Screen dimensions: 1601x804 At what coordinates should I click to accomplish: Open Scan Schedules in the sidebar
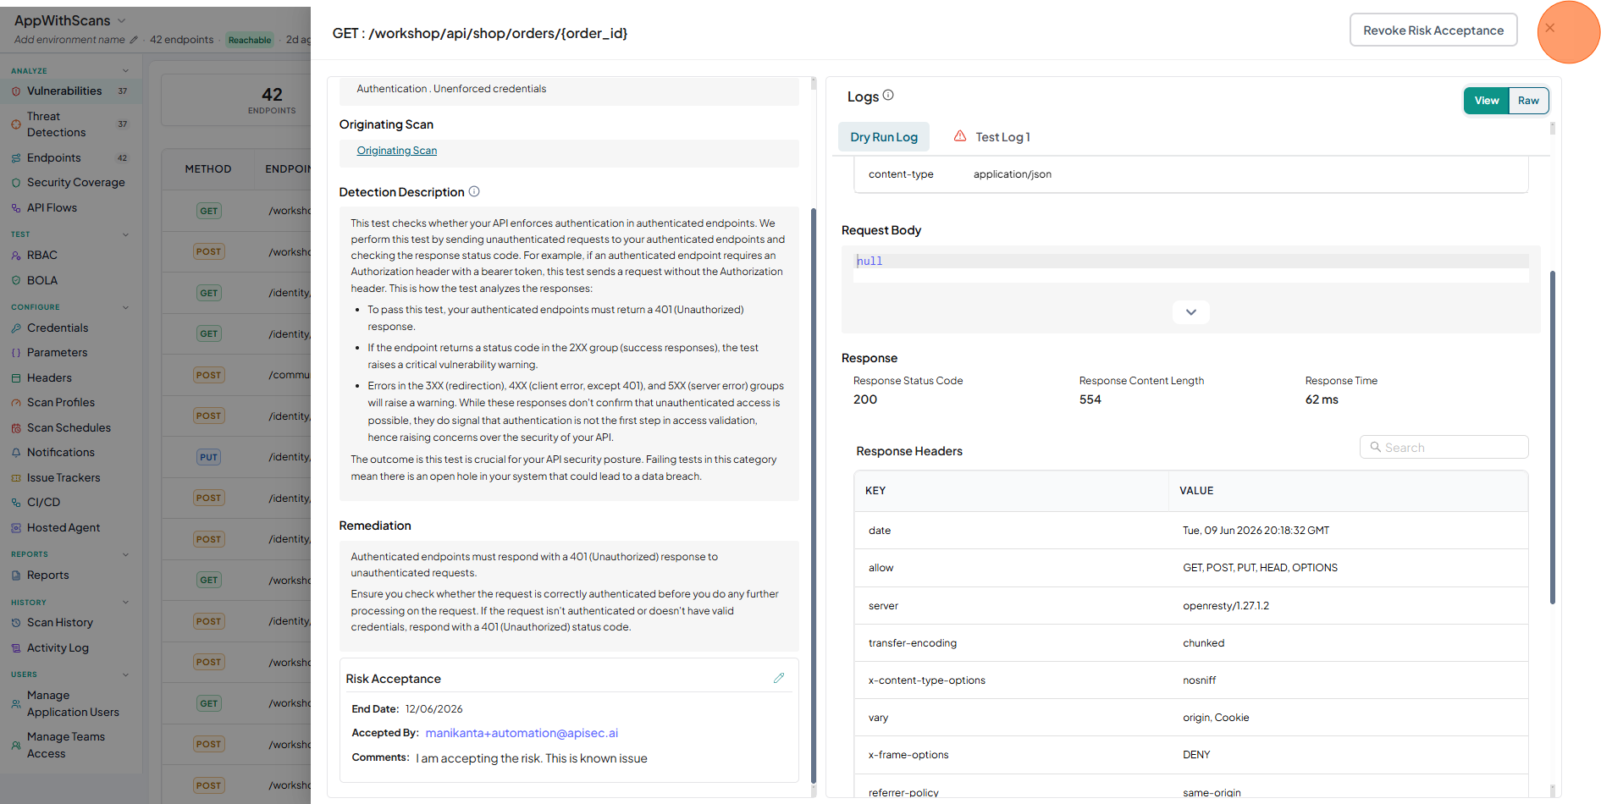[x=69, y=427]
